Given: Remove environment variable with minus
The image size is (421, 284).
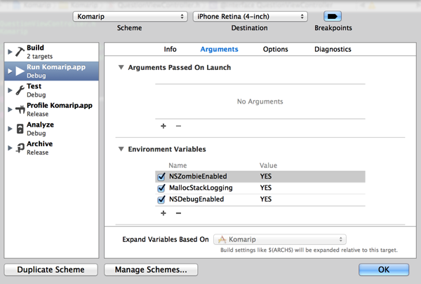Looking at the screenshot, I should pyautogui.click(x=178, y=213).
